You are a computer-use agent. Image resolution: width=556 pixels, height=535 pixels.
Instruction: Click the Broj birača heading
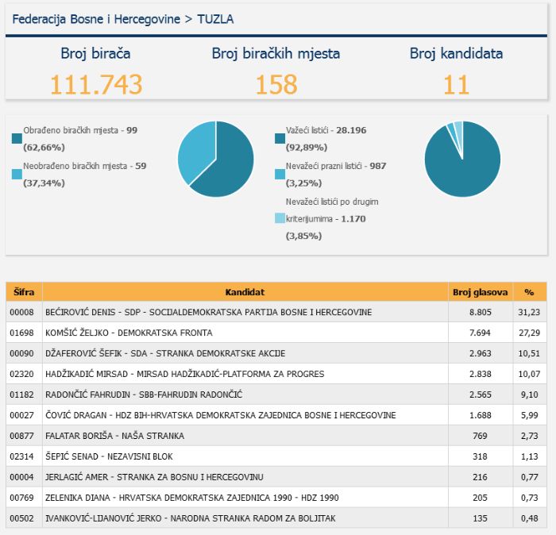(96, 53)
